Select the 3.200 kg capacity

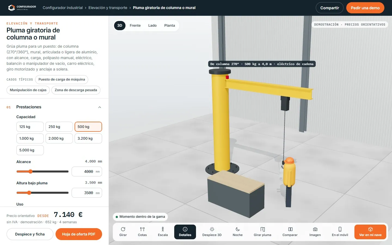point(88,139)
